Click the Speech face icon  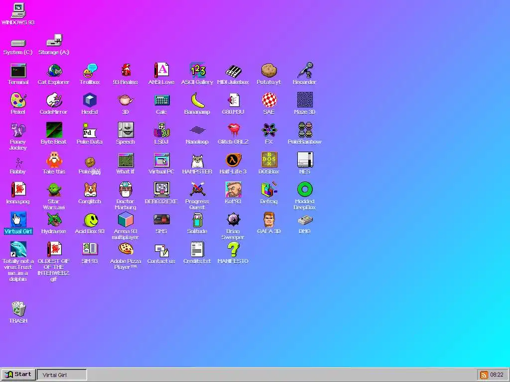[x=126, y=131]
